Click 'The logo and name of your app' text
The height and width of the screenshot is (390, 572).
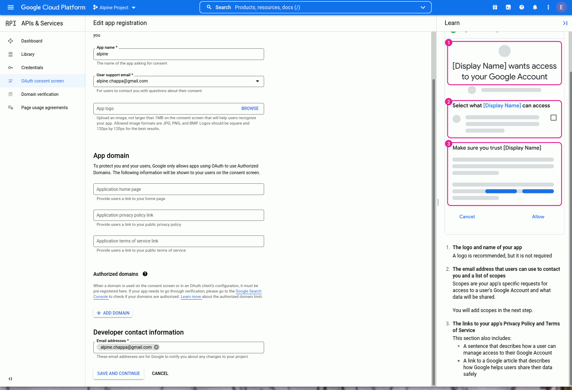(487, 247)
